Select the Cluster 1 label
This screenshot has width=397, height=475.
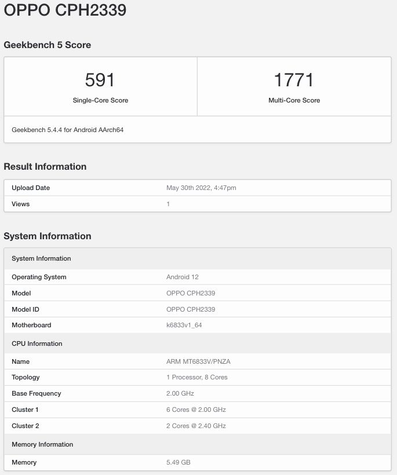25,410
